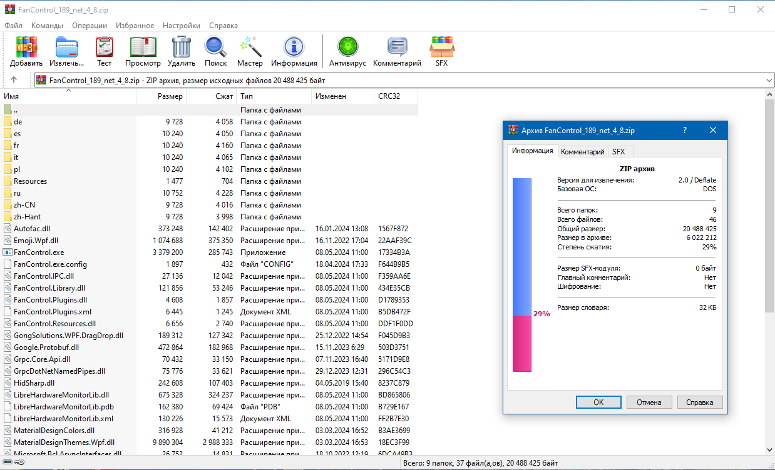The width and height of the screenshot is (775, 470).
Task: Switch to the SFX dialog tab
Action: point(618,151)
